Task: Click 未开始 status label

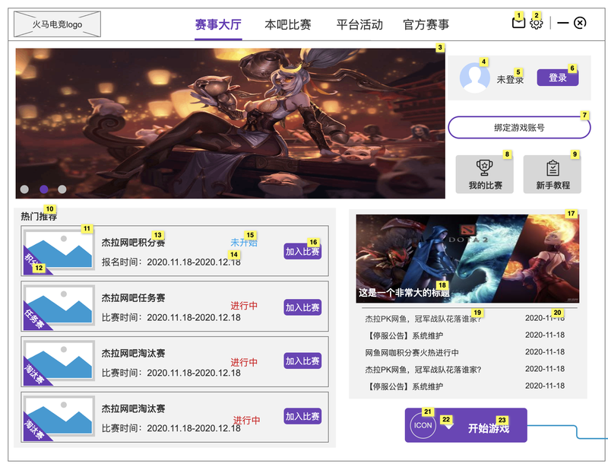Action: [x=244, y=243]
